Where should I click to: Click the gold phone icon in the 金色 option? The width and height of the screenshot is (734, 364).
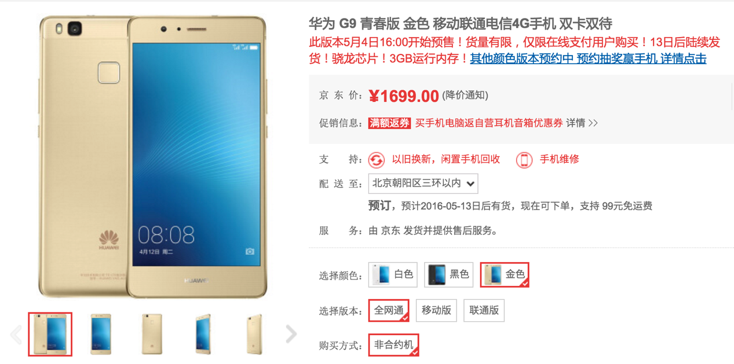pos(493,275)
